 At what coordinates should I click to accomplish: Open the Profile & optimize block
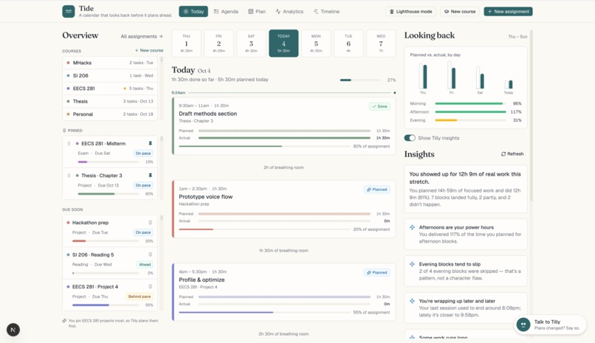tap(283, 292)
